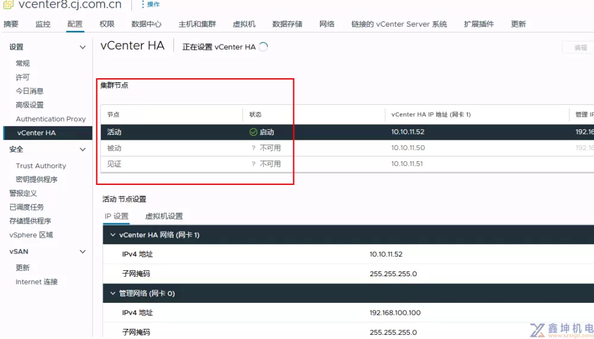Click IP address 10.10.11.52 in the nodes table
594x339 pixels.
pyautogui.click(x=407, y=132)
